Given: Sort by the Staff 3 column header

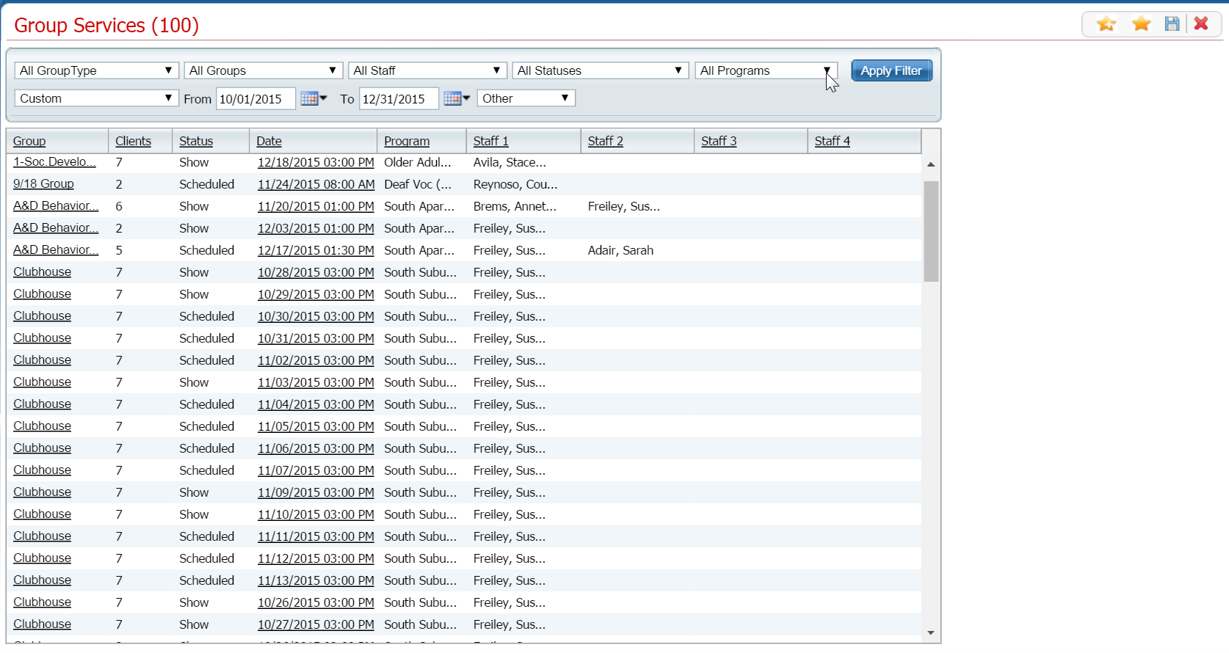Looking at the screenshot, I should tap(719, 141).
